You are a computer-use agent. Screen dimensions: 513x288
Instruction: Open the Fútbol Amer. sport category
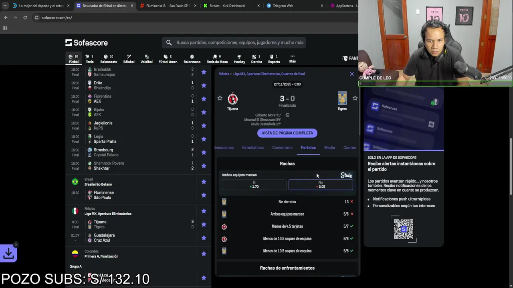pos(168,59)
